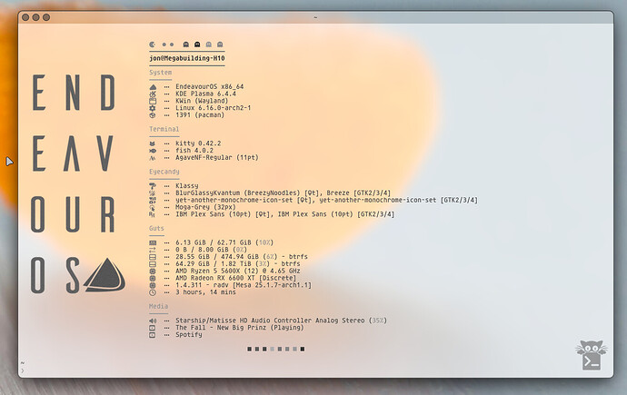This screenshot has height=395, width=627.
Task: Click the kitty 0.42.2 text
Action: pyautogui.click(x=198, y=143)
